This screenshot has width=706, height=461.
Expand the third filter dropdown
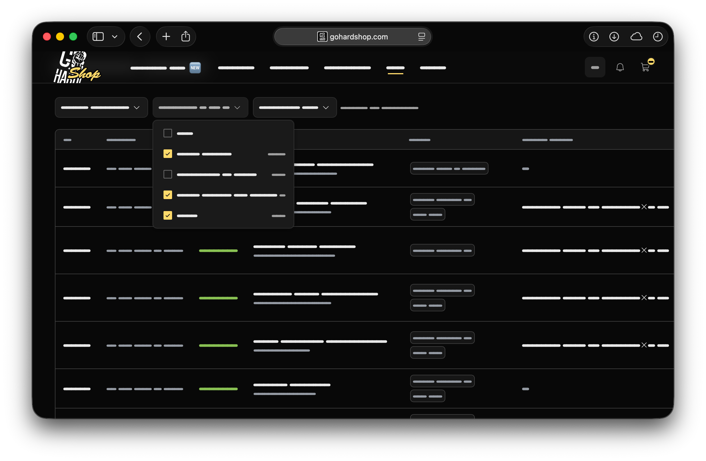[295, 108]
